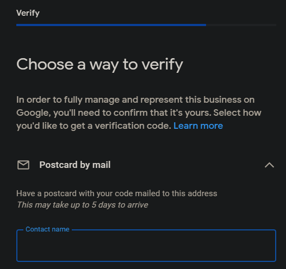This screenshot has width=286, height=269.
Task: Click the word Google in the description
Action: pyautogui.click(x=33, y=113)
